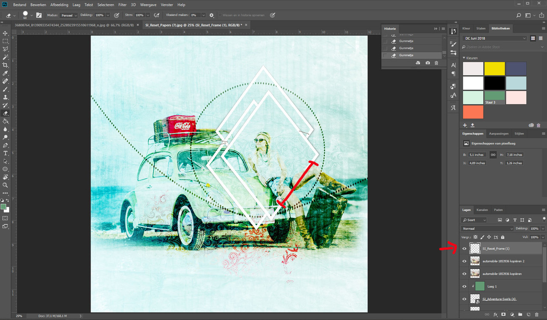Create new snapshot in Historie panel
This screenshot has width=547, height=320.
(x=428, y=63)
